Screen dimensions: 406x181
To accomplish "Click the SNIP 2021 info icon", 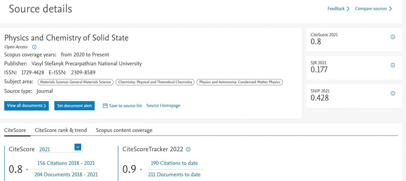I will (393, 93).
